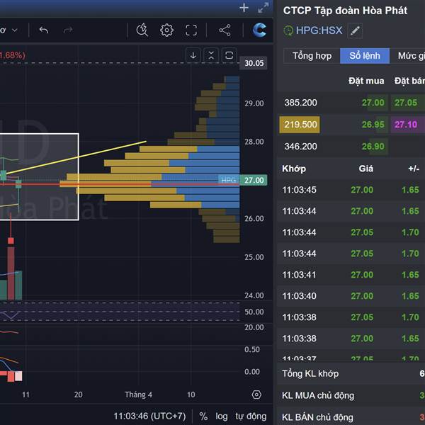Viewport: 425px width, 425px height.
Task: Click the 30.05 price axis label
Action: (254, 63)
